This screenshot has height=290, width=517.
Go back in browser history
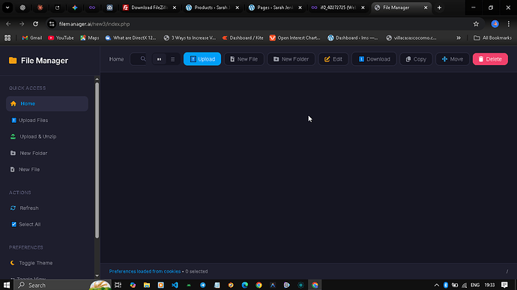tap(8, 24)
